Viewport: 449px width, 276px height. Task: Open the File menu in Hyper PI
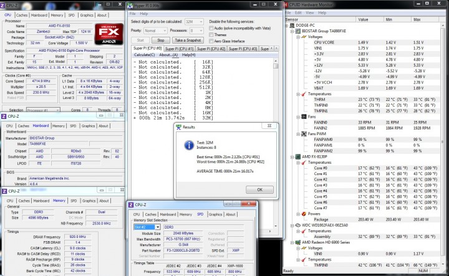[133, 14]
